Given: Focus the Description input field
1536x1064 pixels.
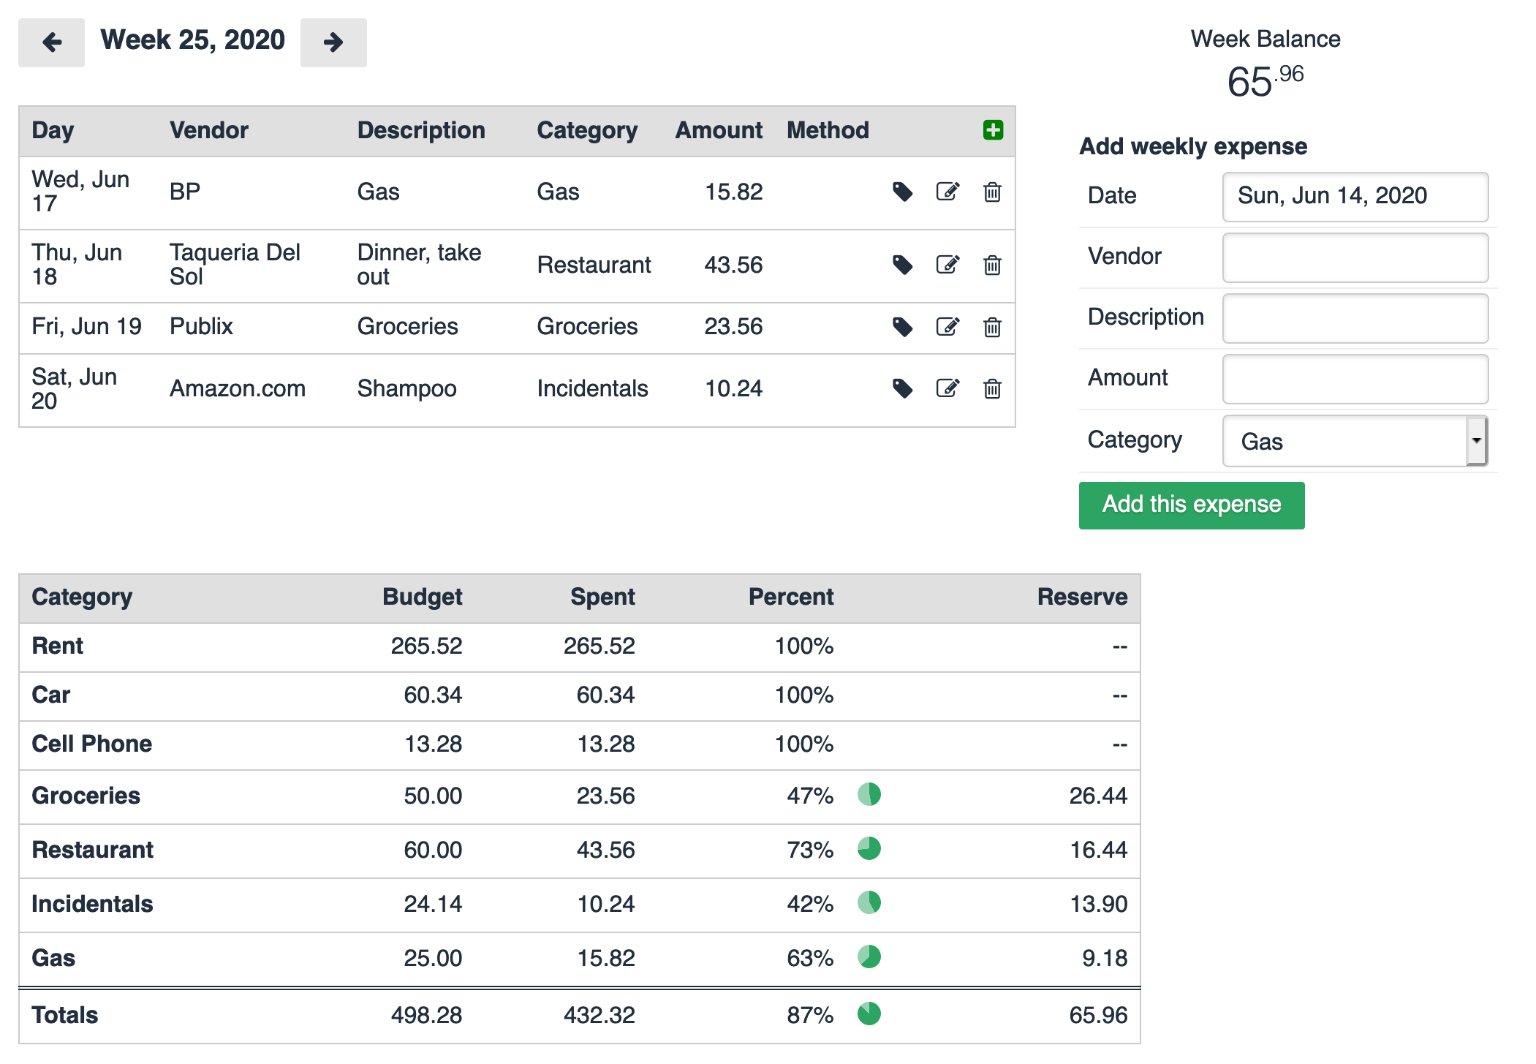Looking at the screenshot, I should click(1355, 318).
